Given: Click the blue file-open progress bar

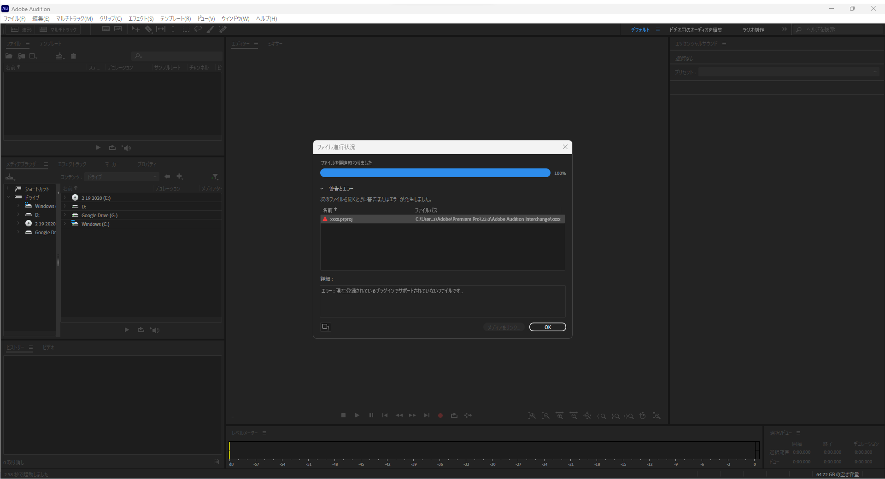Looking at the screenshot, I should click(x=434, y=173).
